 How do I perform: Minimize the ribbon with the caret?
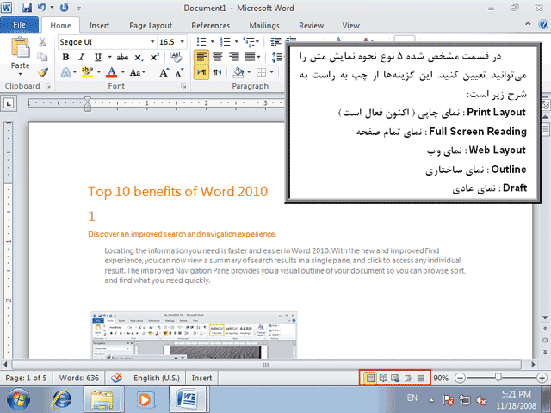point(528,24)
